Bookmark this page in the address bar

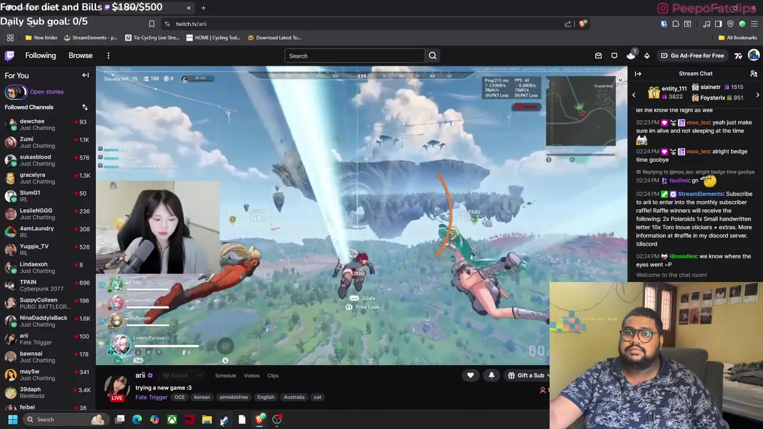coord(151,24)
